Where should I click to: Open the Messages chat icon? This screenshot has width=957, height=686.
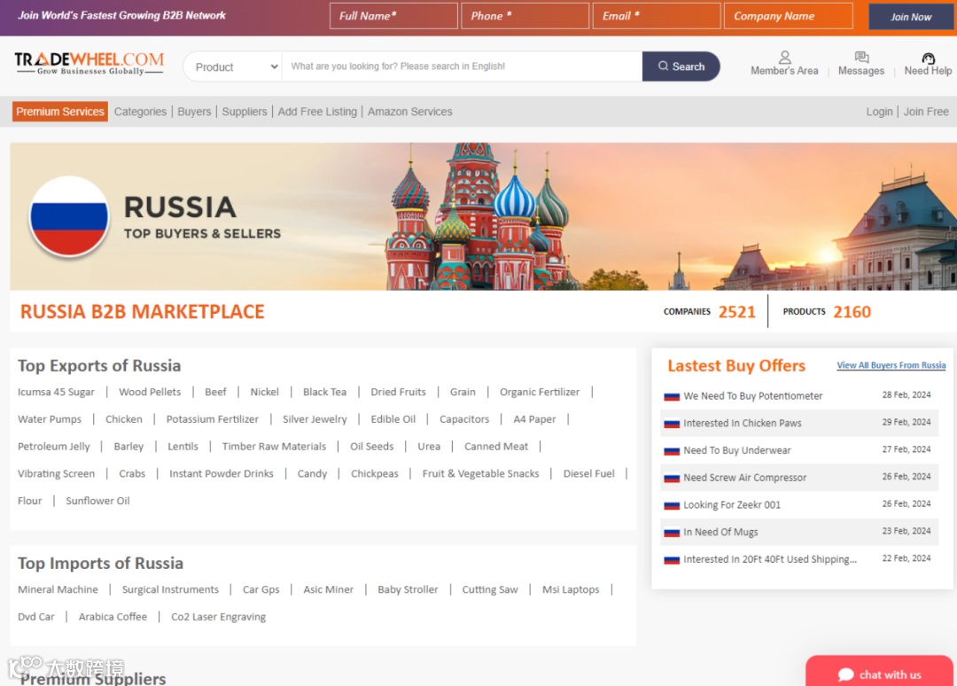click(861, 58)
